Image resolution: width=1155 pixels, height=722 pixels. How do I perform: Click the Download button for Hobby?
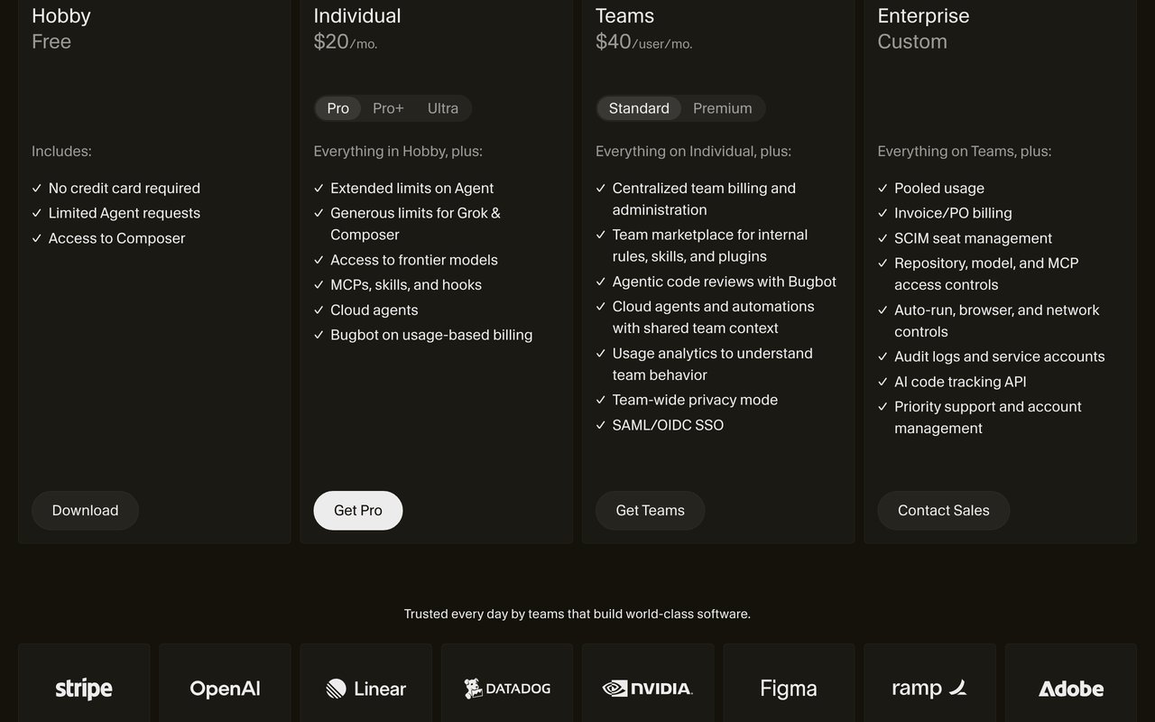[x=85, y=511]
